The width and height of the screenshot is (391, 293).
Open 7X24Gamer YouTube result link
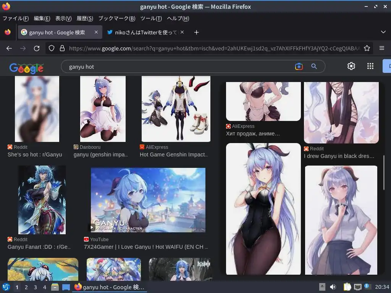146,247
